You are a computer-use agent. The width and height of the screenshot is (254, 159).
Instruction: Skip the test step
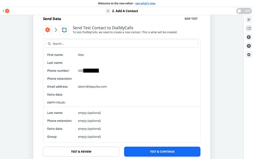coord(191,19)
